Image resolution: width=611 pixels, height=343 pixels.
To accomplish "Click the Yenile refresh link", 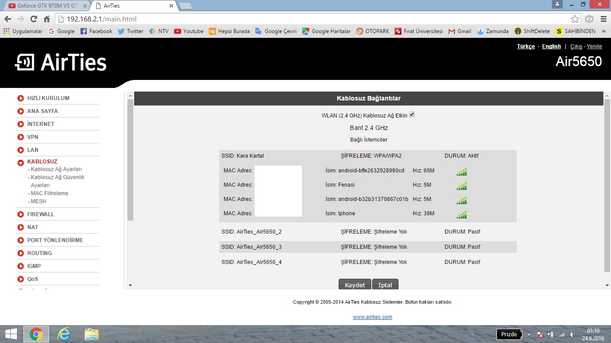I will (594, 46).
